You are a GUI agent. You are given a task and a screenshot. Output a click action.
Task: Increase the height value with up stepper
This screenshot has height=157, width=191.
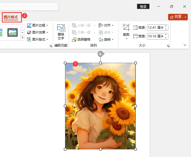point(166,26)
